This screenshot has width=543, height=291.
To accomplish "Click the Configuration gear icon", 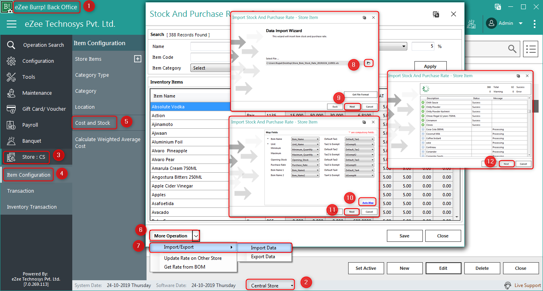I will pyautogui.click(x=11, y=61).
